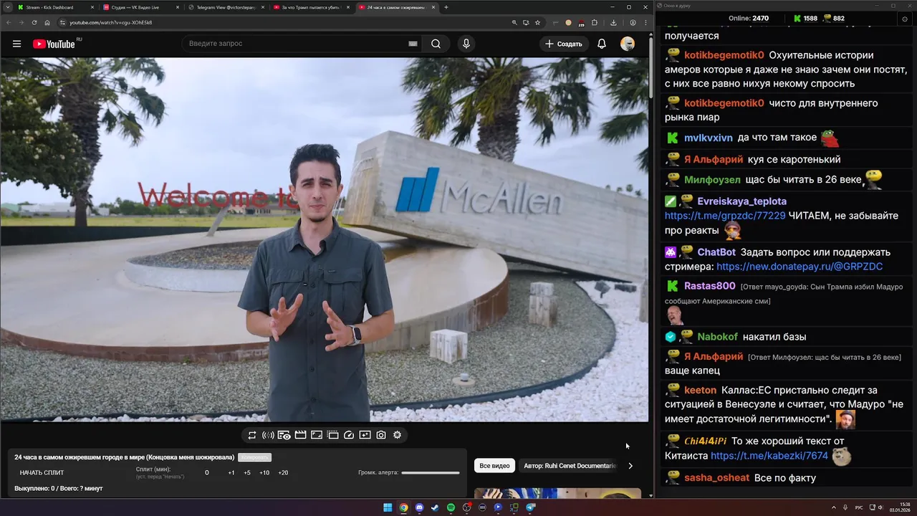Click the clapperboard icon in video toolbar
917x516 pixels.
[x=300, y=435]
